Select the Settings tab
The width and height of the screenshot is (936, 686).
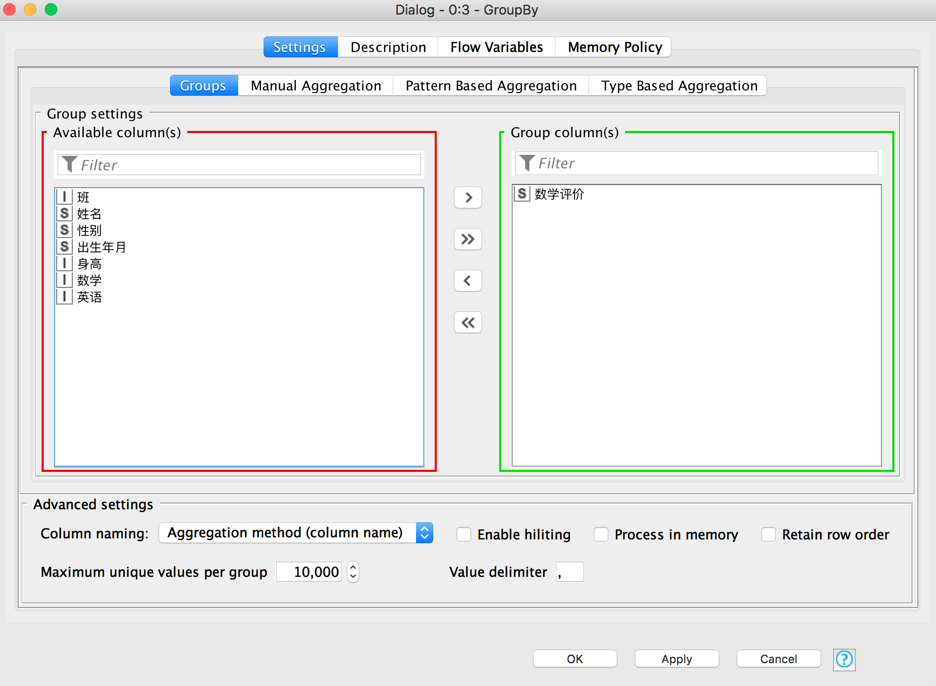tap(300, 47)
